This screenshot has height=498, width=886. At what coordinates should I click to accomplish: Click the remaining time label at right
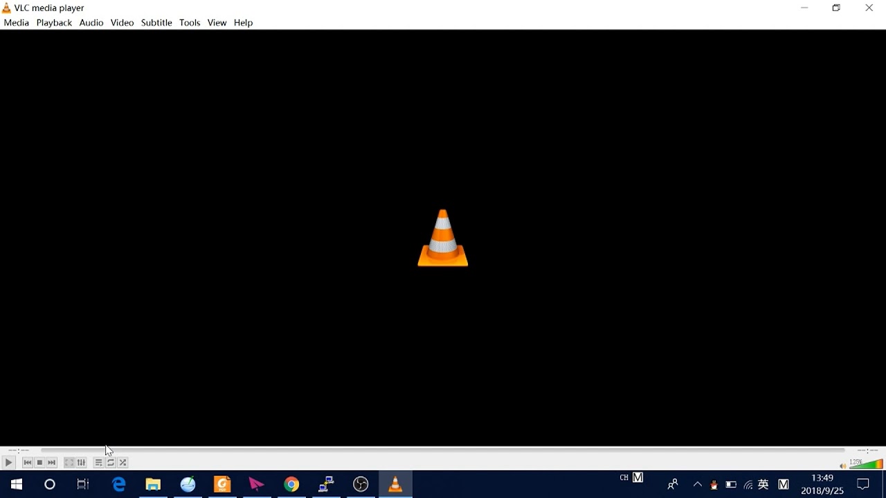tap(867, 450)
